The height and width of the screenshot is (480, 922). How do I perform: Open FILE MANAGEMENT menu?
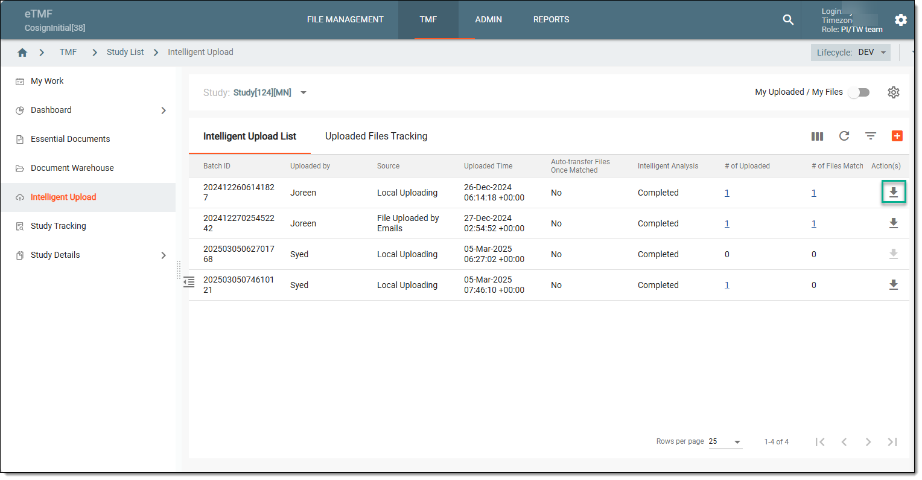(x=345, y=20)
